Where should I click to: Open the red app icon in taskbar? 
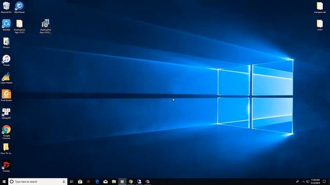pyautogui.click(x=89, y=181)
